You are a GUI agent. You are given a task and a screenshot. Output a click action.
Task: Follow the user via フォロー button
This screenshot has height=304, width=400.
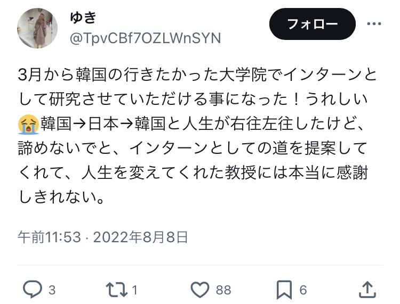click(x=312, y=24)
